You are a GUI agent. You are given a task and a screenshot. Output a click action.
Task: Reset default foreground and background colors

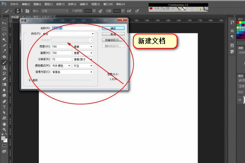point(2,134)
